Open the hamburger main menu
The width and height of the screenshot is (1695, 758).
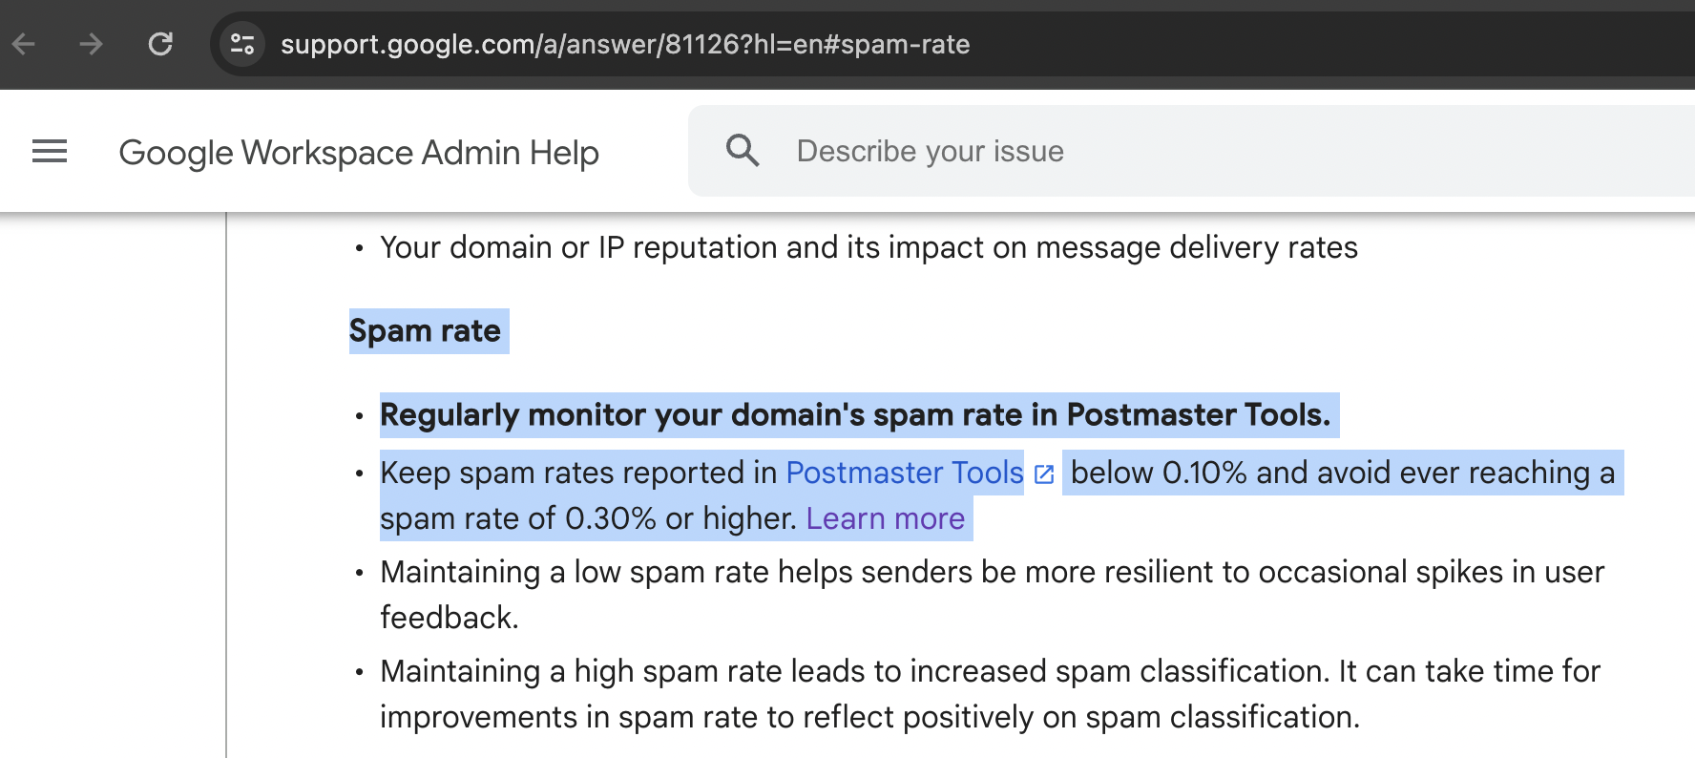tap(50, 151)
